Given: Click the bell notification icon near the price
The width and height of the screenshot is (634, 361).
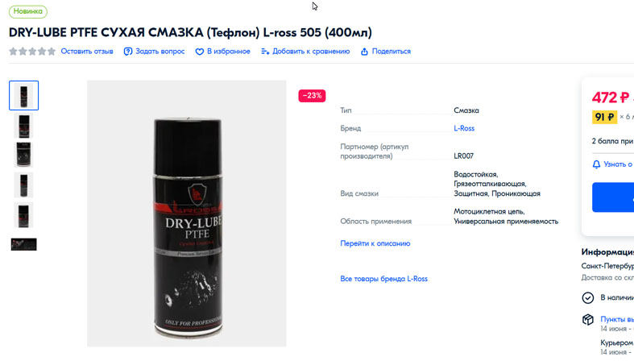Looking at the screenshot, I should click(x=596, y=164).
